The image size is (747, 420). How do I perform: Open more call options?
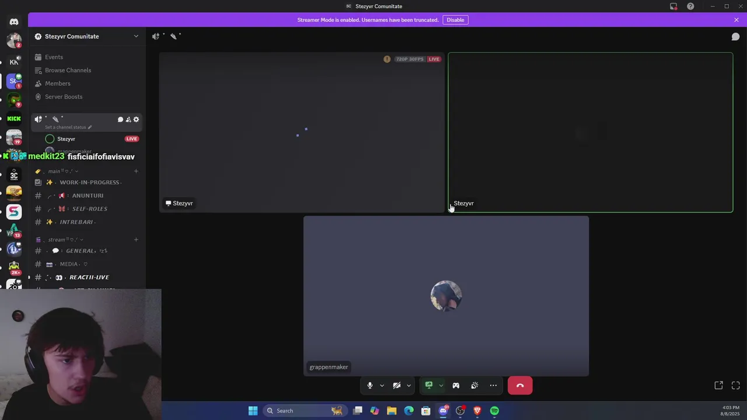tap(493, 386)
